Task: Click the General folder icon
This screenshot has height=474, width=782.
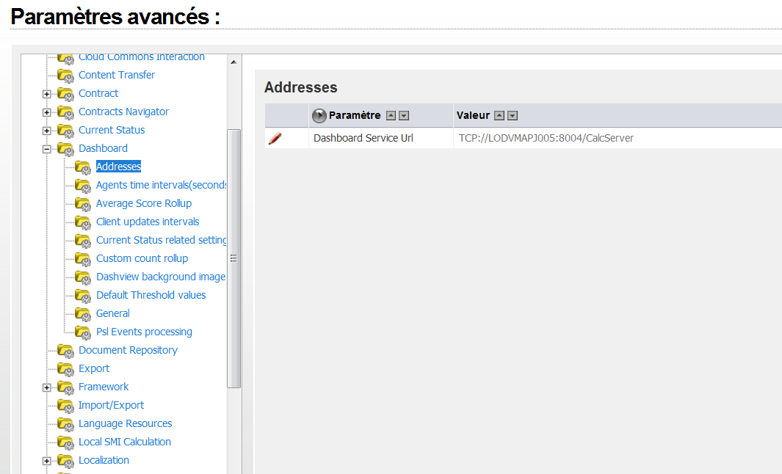Action: point(83,314)
